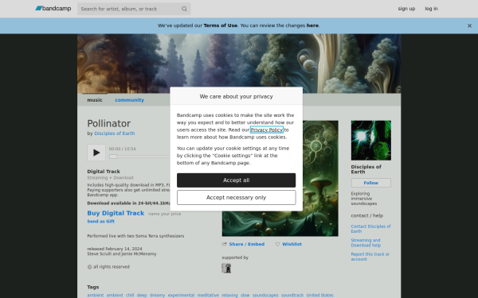Open Report this track or account
Viewport: 478px width, 298px height.
[370, 257]
